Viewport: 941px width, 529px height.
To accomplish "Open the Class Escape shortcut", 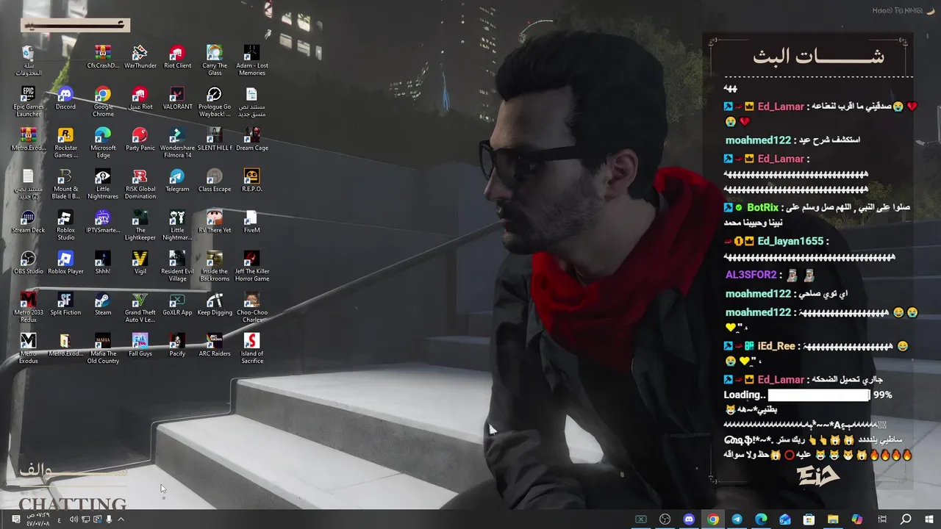I will [215, 180].
